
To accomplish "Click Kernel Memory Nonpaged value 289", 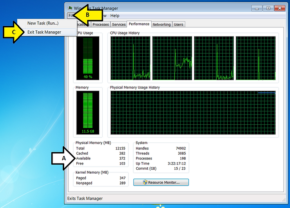I will coord(122,183).
